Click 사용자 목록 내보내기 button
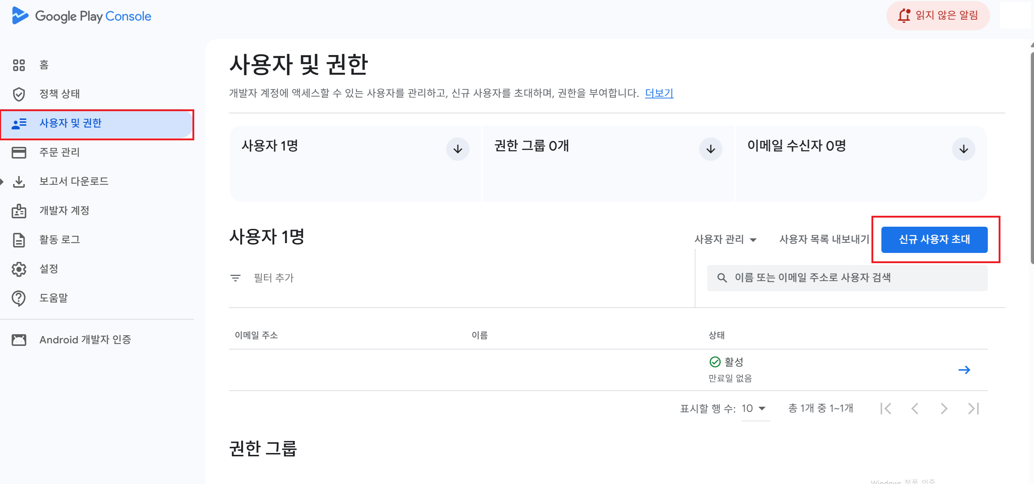This screenshot has width=1034, height=484. (824, 239)
